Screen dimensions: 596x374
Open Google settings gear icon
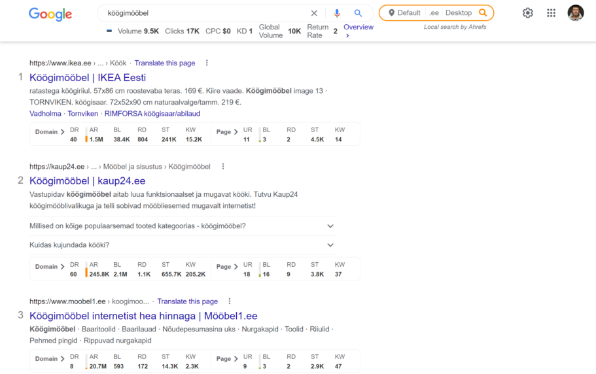pyautogui.click(x=527, y=13)
